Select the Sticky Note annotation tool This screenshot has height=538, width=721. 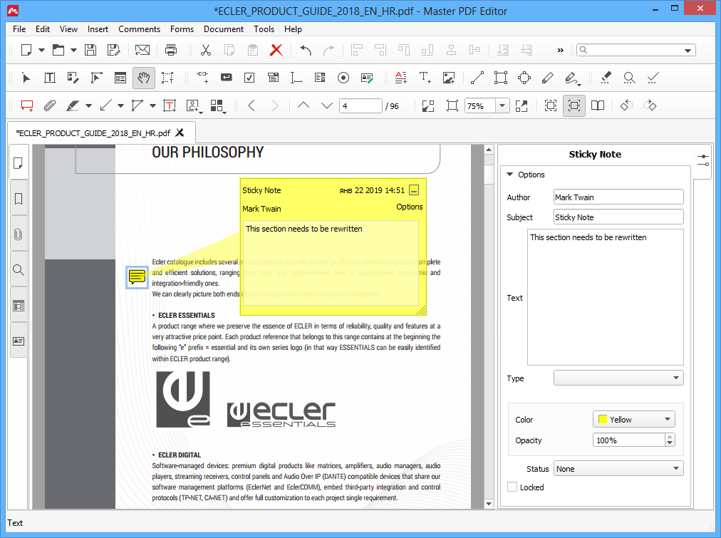(28, 105)
